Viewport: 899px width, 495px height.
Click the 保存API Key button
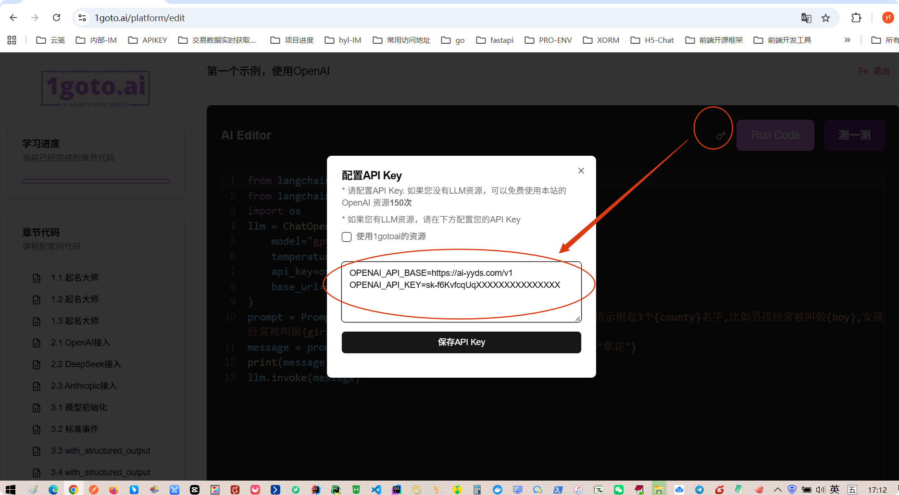coord(462,342)
